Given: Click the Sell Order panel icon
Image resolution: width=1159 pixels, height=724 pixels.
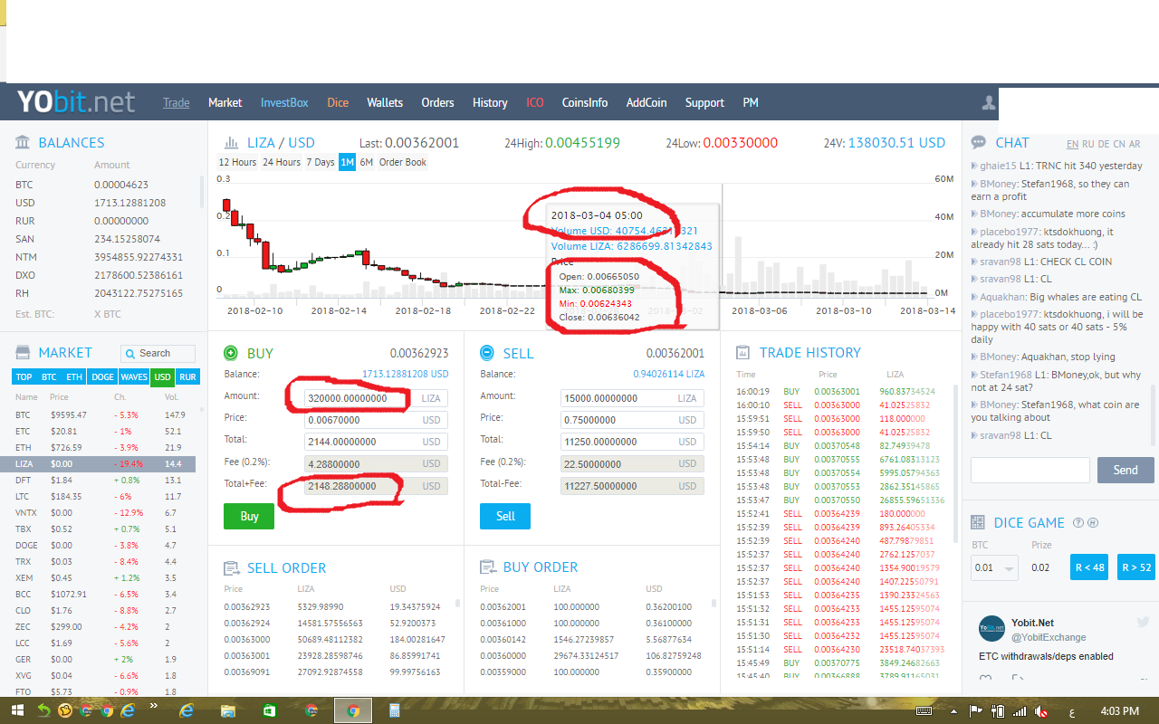Looking at the screenshot, I should point(231,568).
